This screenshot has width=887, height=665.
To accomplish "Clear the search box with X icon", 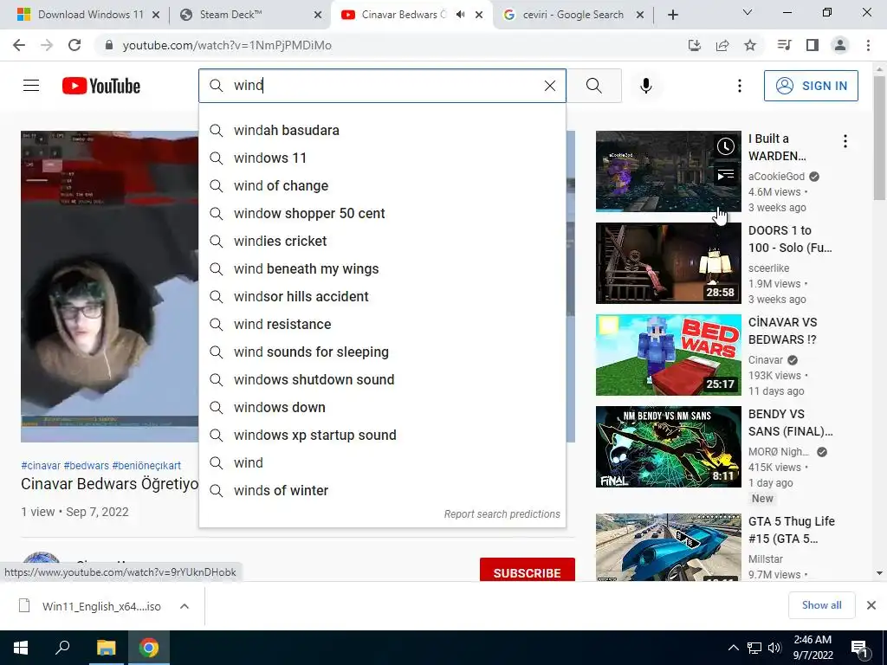I will pos(549,86).
